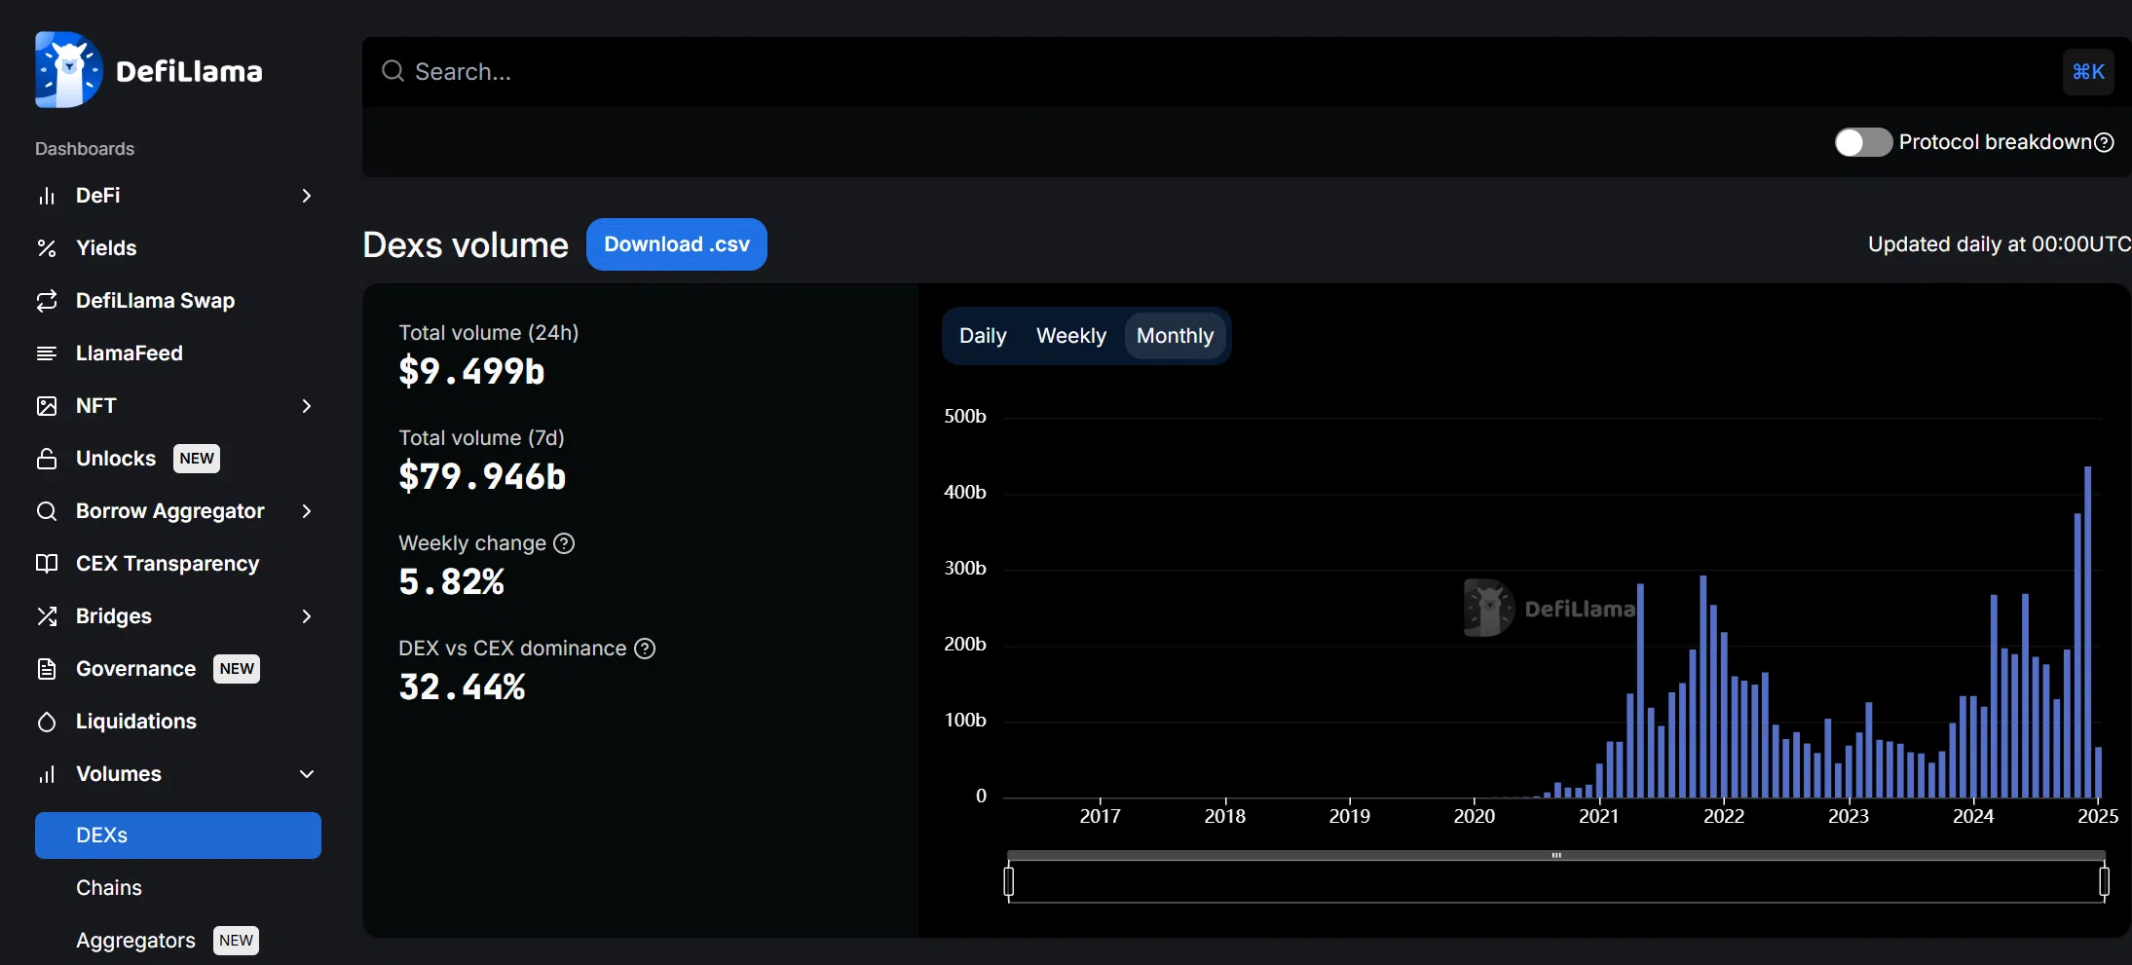Open the Aggregators volumes page
The image size is (2132, 965).
click(135, 941)
